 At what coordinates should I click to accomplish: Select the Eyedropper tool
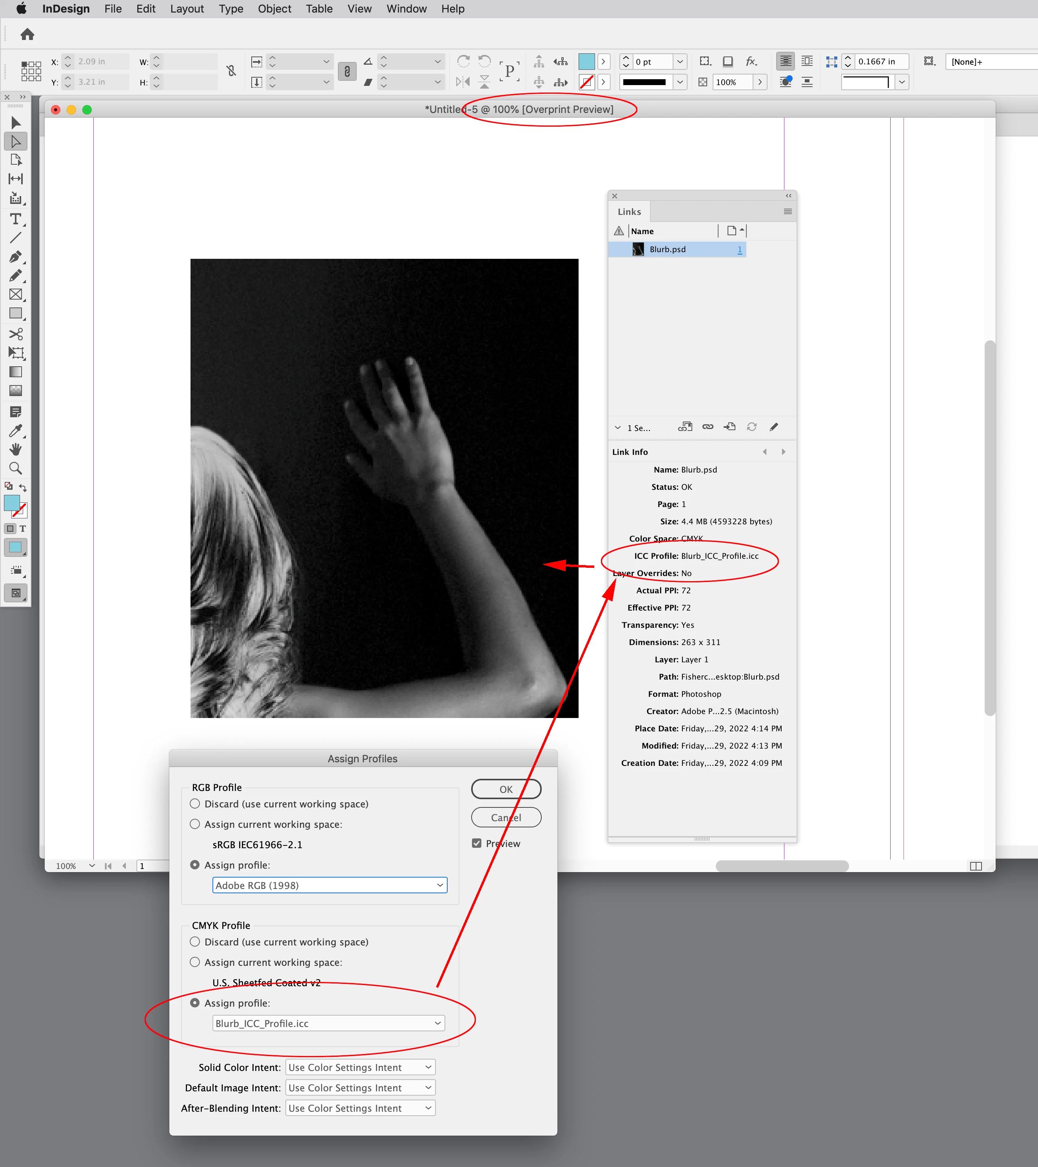15,431
